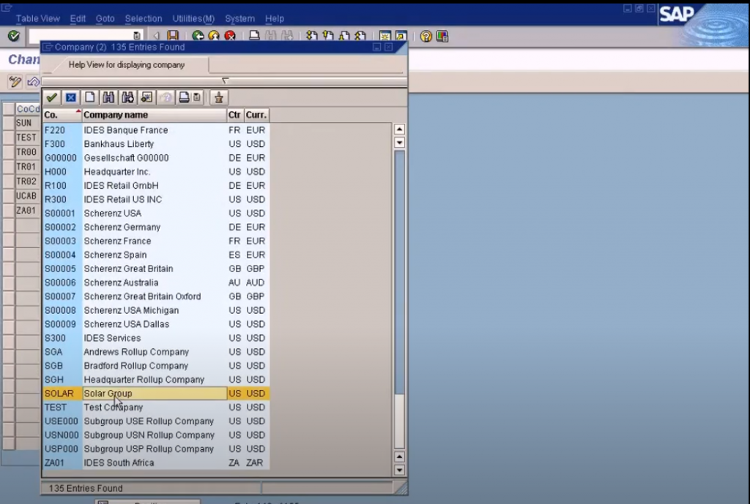
Task: Open the Utilities(M) menu
Action: (x=193, y=18)
